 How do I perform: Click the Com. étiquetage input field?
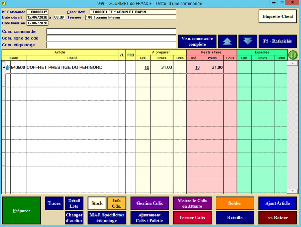coord(111,45)
